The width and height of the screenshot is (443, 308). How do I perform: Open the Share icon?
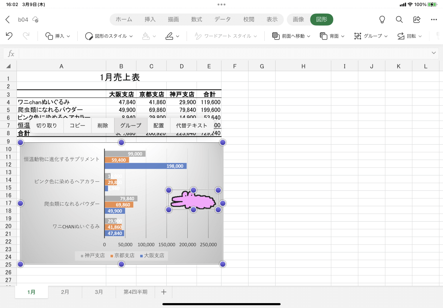(417, 19)
